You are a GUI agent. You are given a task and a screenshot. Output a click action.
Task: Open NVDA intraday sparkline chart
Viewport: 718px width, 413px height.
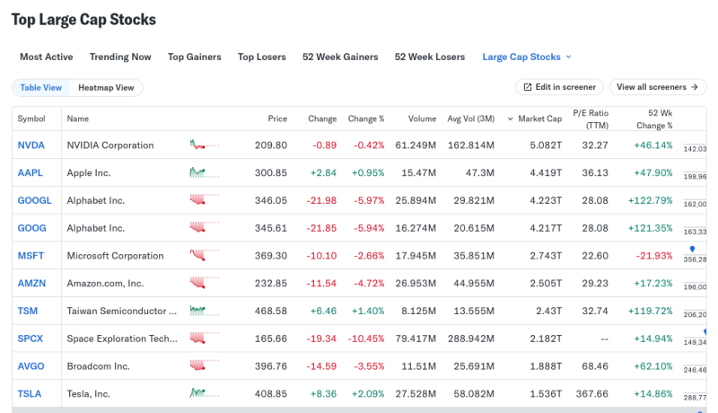click(205, 145)
